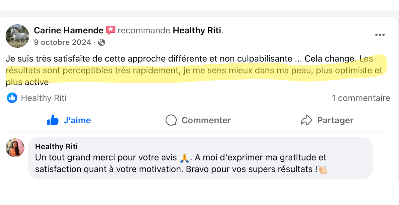
Task: Click the Commenter speech bubble icon
Action: (171, 120)
